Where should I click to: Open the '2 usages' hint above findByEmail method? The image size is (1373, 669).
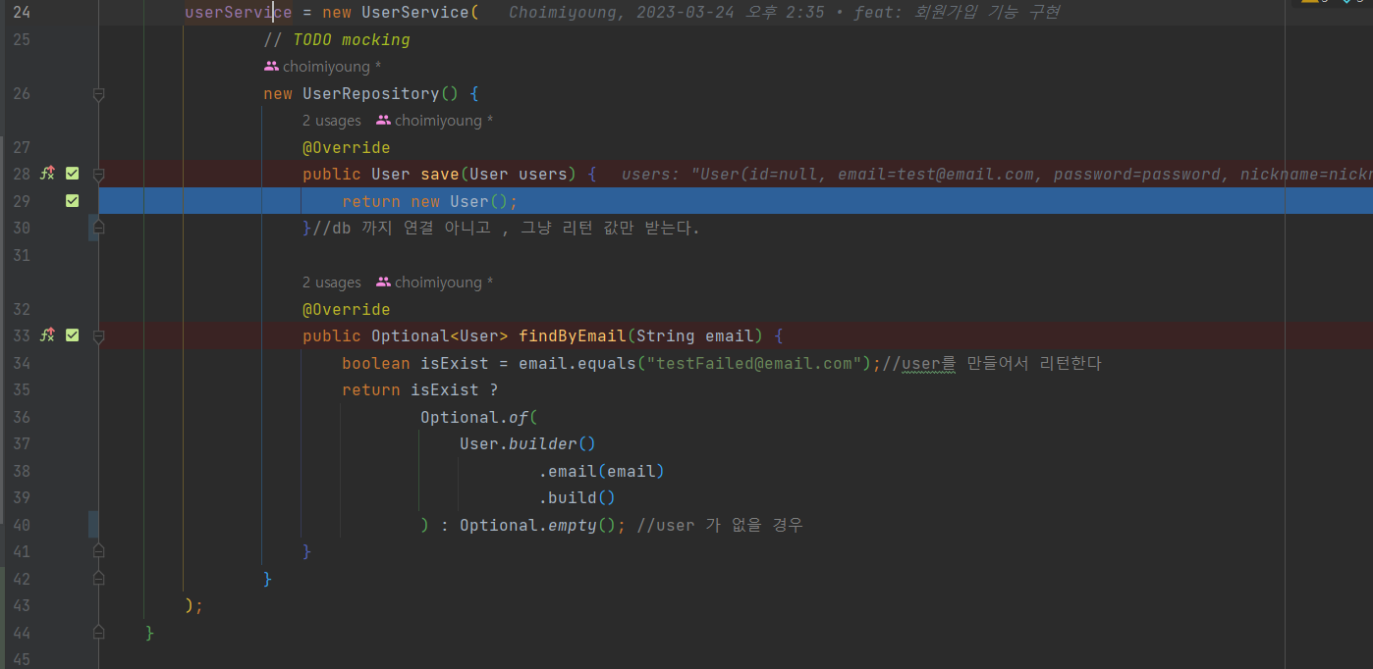point(332,283)
